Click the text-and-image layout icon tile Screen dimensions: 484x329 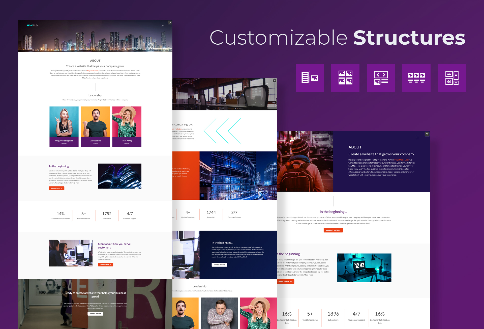(x=310, y=78)
